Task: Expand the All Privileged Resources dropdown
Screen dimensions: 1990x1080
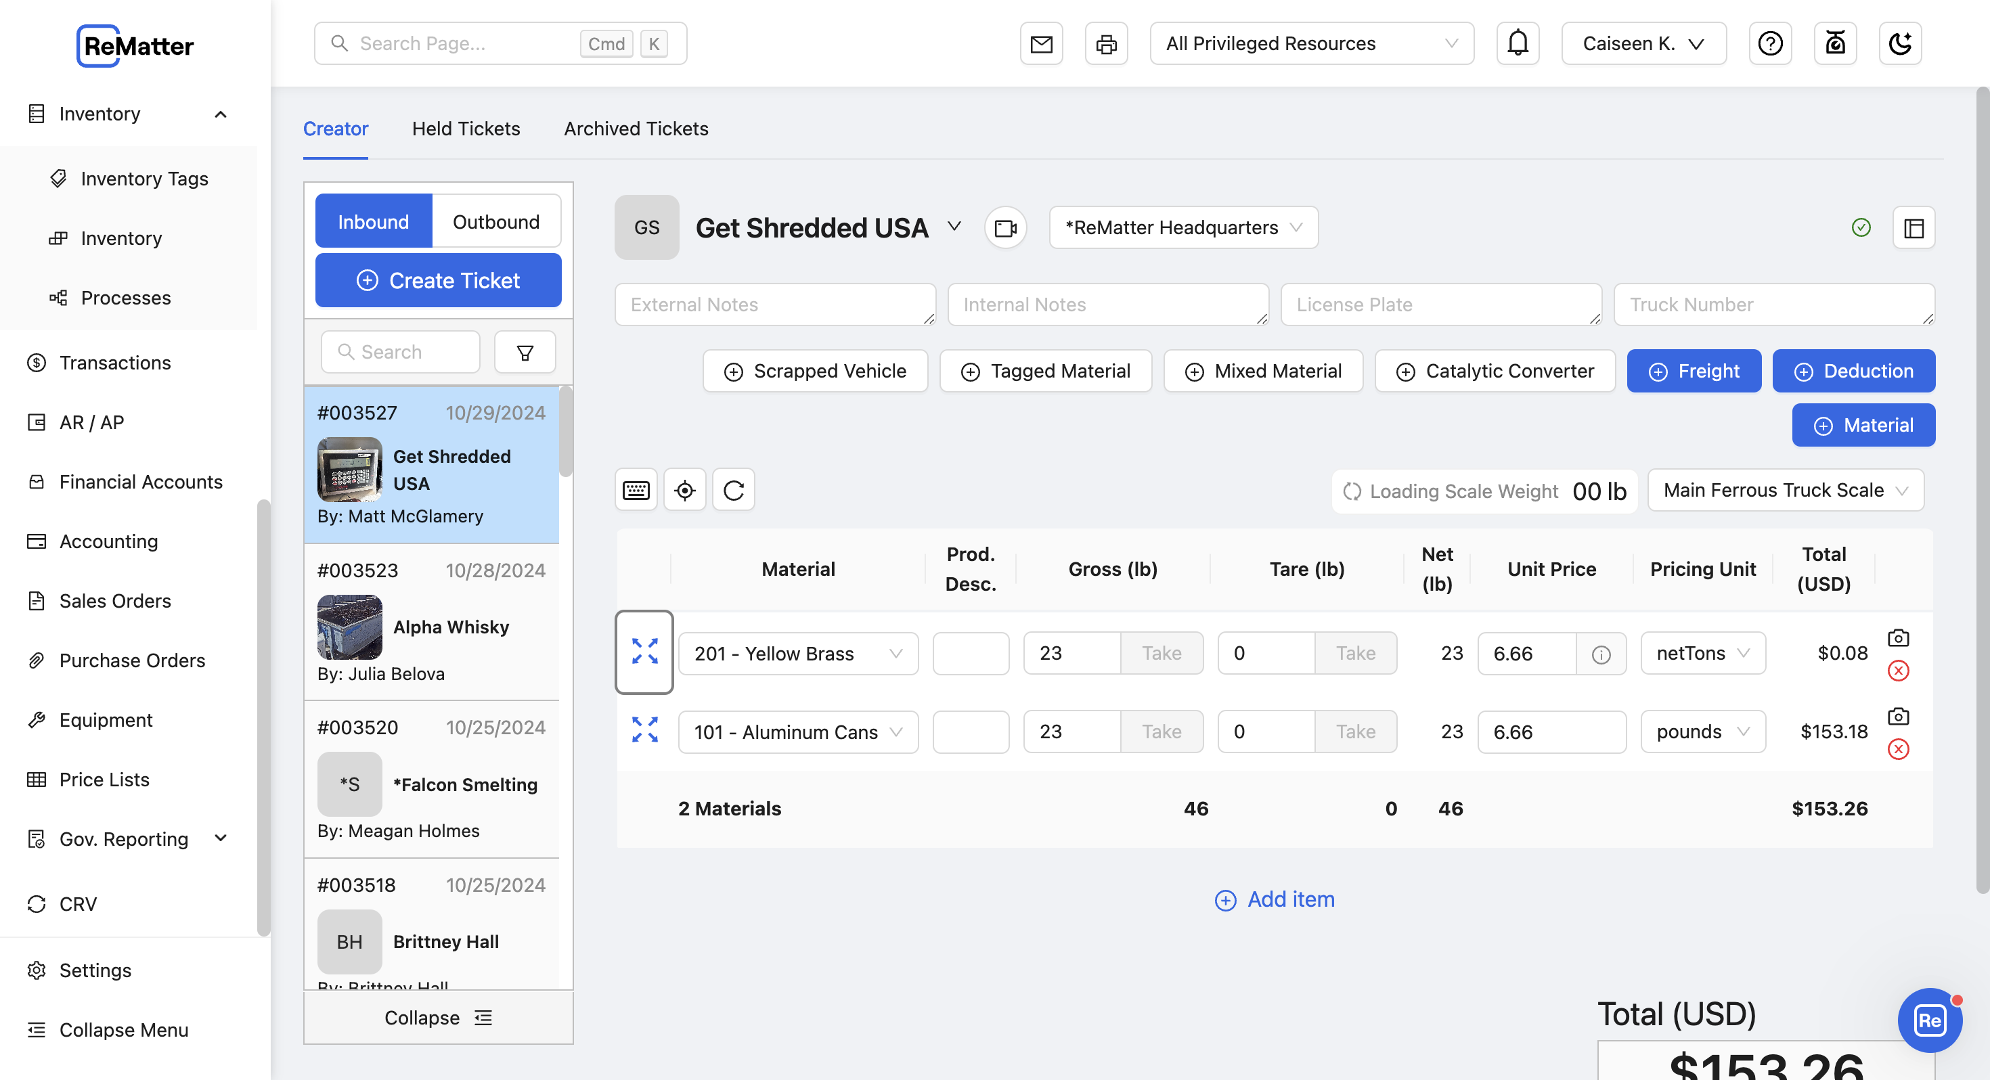Action: [x=1311, y=44]
